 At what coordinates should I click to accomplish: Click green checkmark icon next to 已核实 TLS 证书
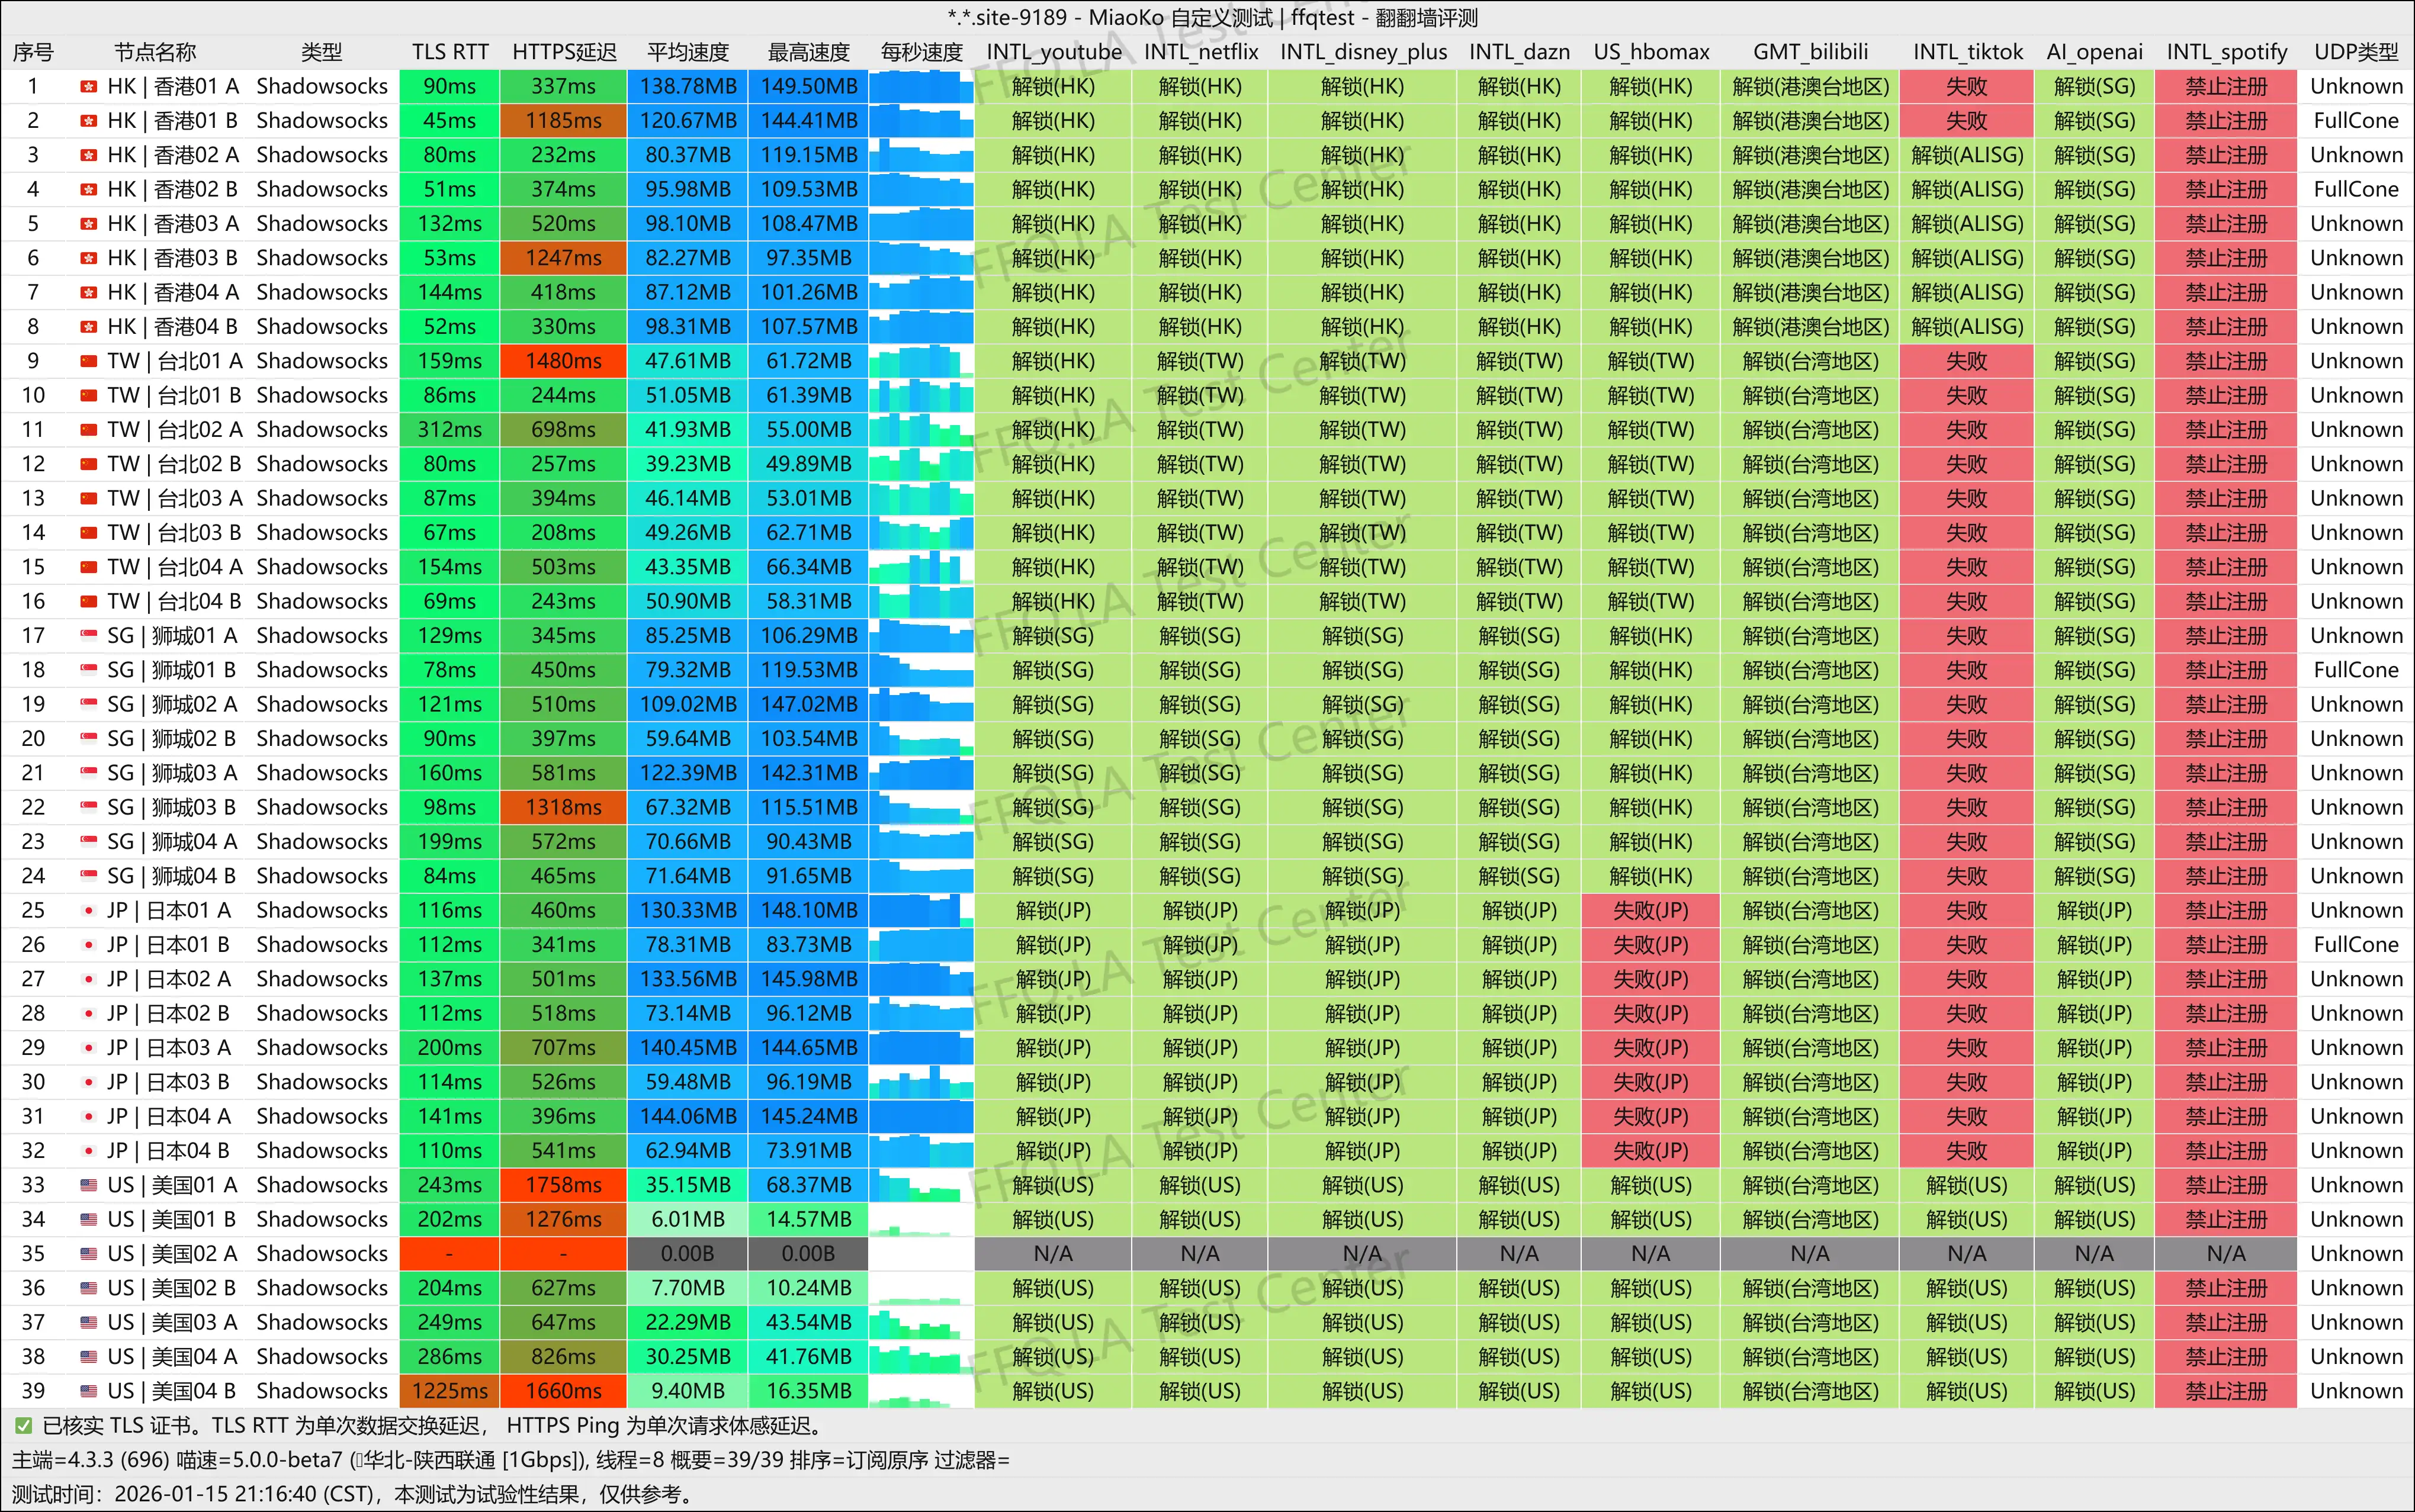coord(23,1426)
